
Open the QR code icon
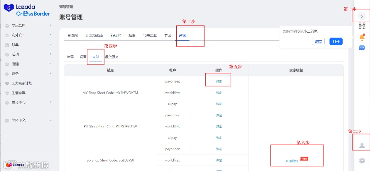(x=362, y=26)
